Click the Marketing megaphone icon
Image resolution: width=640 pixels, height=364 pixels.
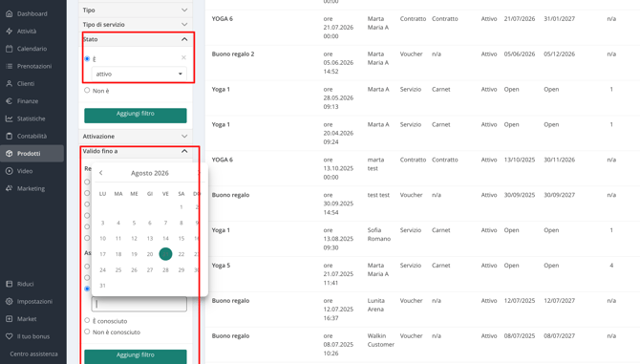click(9, 188)
